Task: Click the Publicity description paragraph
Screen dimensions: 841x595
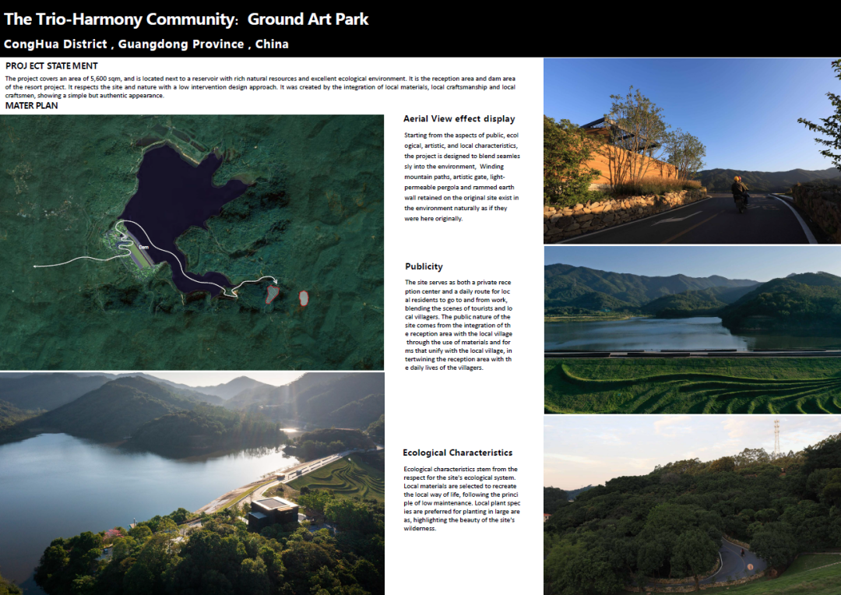Action: point(459,324)
